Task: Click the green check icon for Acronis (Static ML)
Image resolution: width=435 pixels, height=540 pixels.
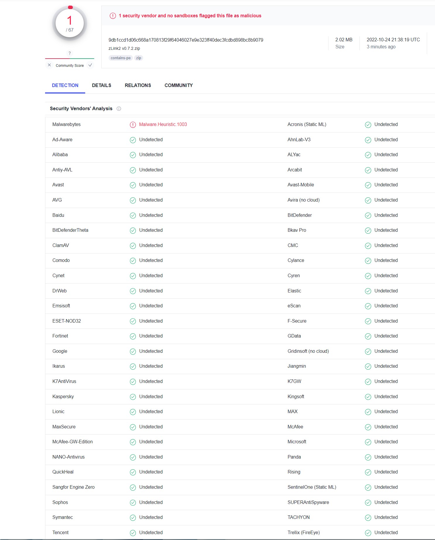Action: coord(368,125)
